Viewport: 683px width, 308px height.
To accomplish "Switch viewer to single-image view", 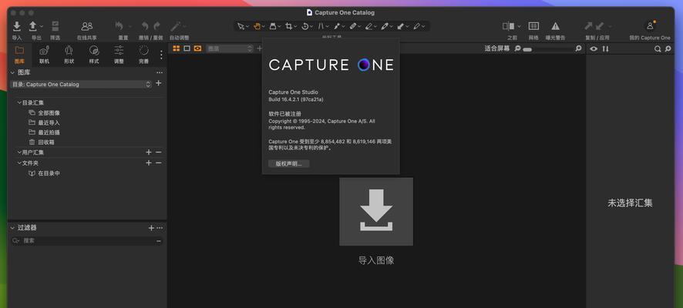I will pyautogui.click(x=187, y=49).
